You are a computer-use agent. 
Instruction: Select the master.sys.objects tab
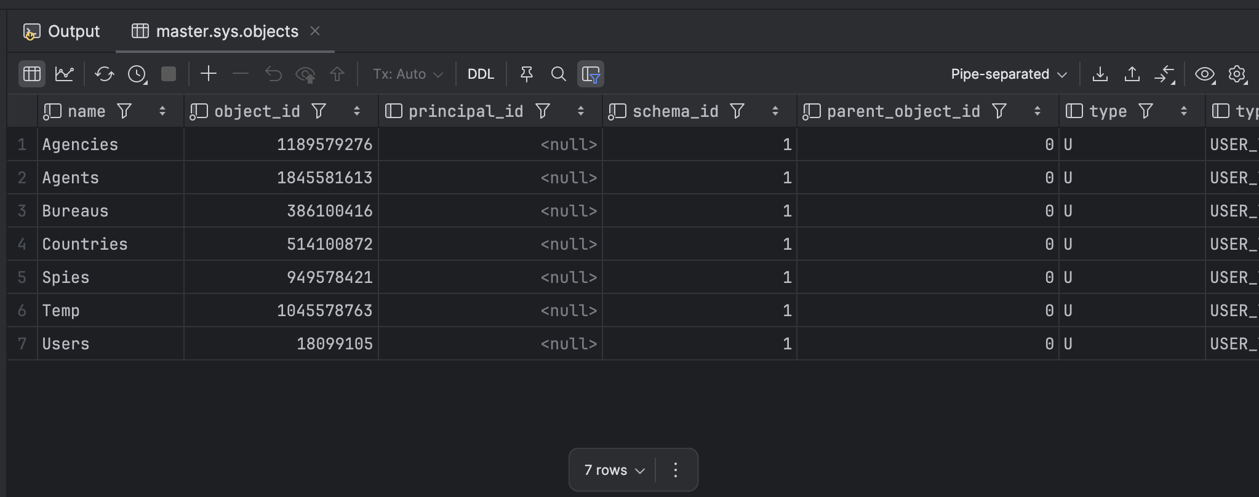coord(226,31)
